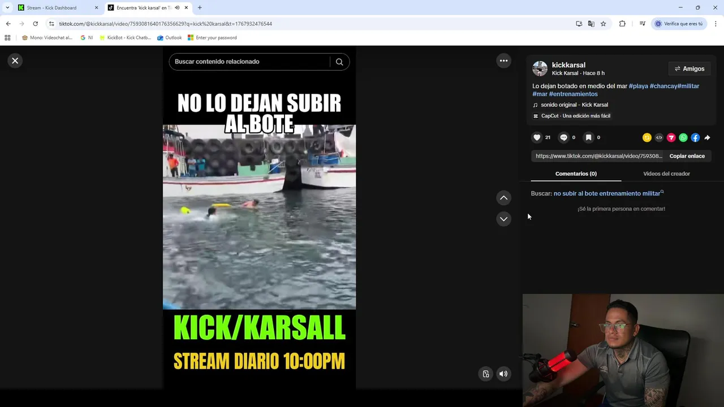This screenshot has height=407, width=724.
Task: Mute the TikTok tab using its audio icon
Action: tap(177, 8)
